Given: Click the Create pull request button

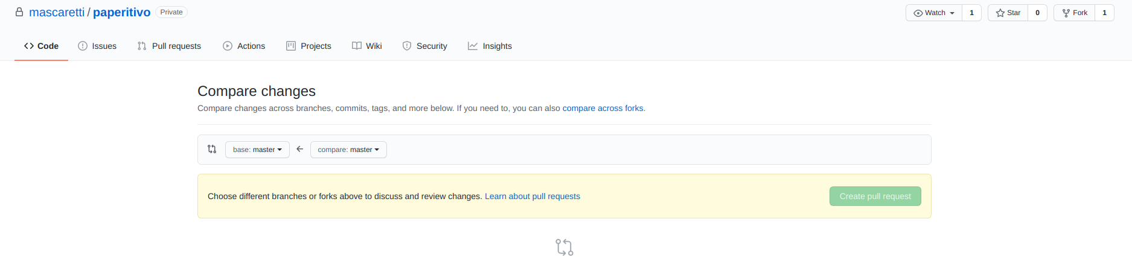Looking at the screenshot, I should coord(875,196).
